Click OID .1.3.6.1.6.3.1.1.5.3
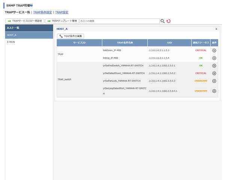The width and height of the screenshot is (225, 180). [x=159, y=50]
